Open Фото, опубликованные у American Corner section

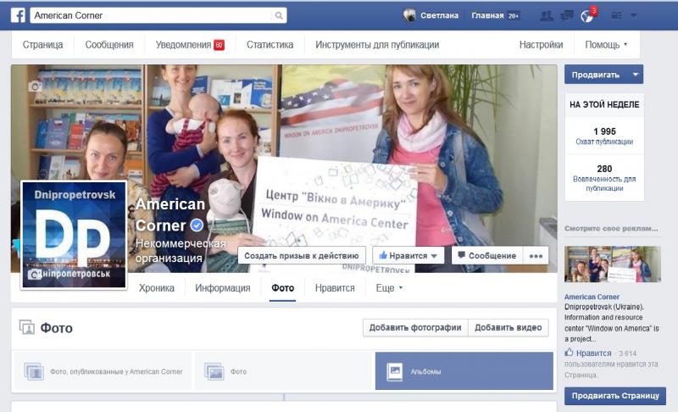coord(103,371)
